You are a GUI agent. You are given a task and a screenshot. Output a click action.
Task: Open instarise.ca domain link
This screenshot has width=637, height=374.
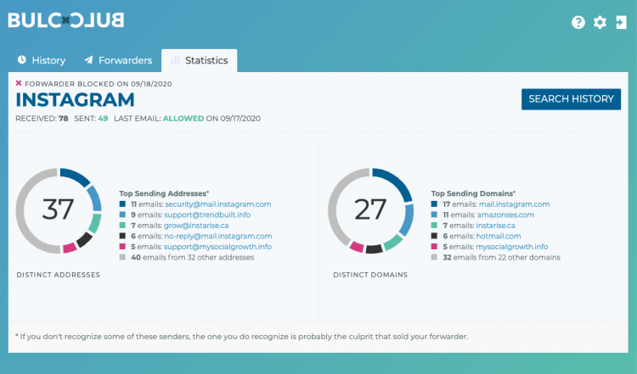click(495, 225)
